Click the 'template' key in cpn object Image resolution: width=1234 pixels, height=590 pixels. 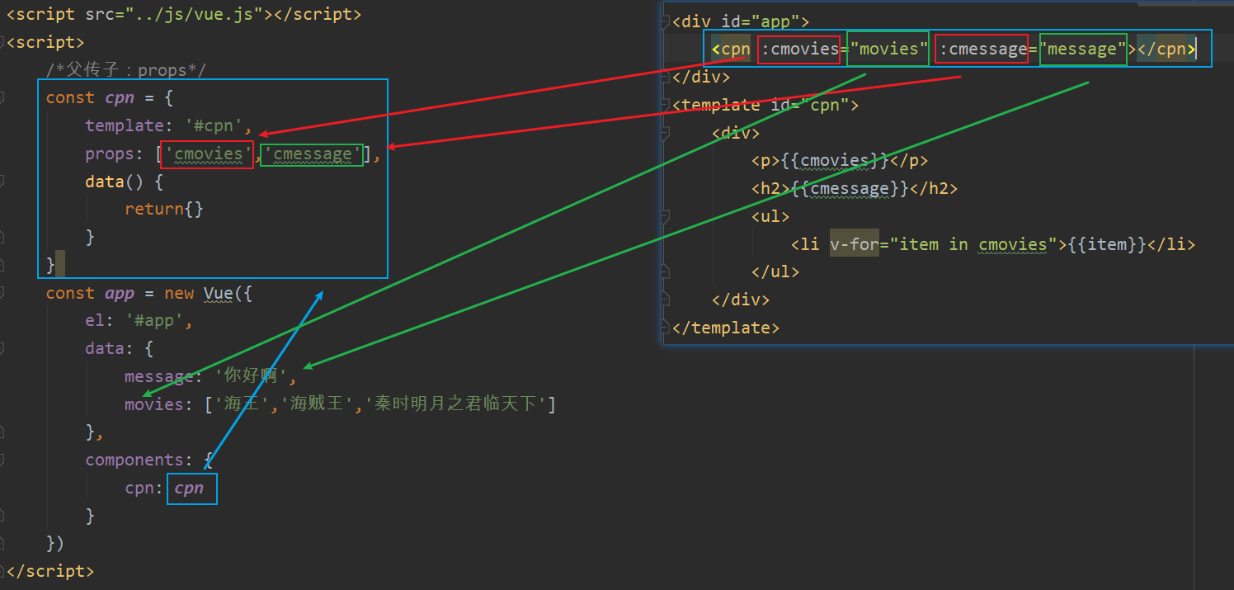(x=125, y=125)
